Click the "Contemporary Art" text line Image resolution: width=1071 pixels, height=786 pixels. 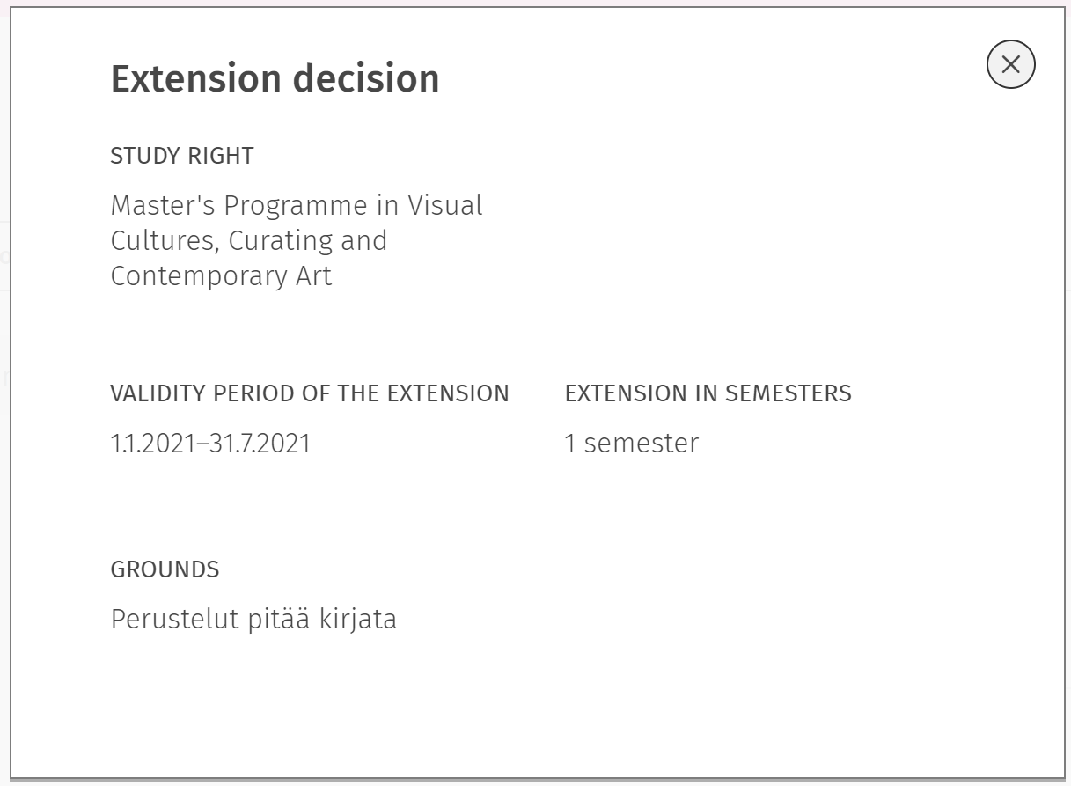point(221,276)
